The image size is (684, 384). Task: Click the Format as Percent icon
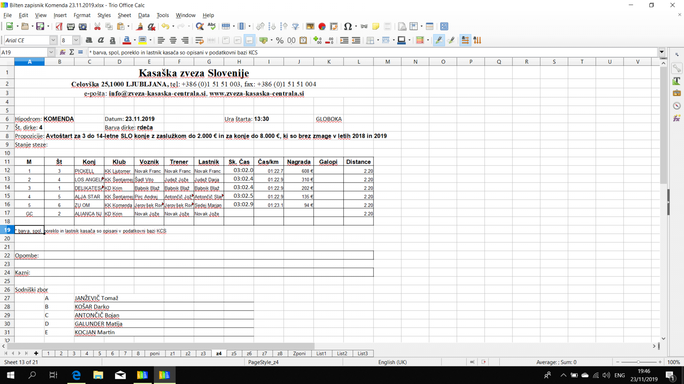tap(280, 40)
